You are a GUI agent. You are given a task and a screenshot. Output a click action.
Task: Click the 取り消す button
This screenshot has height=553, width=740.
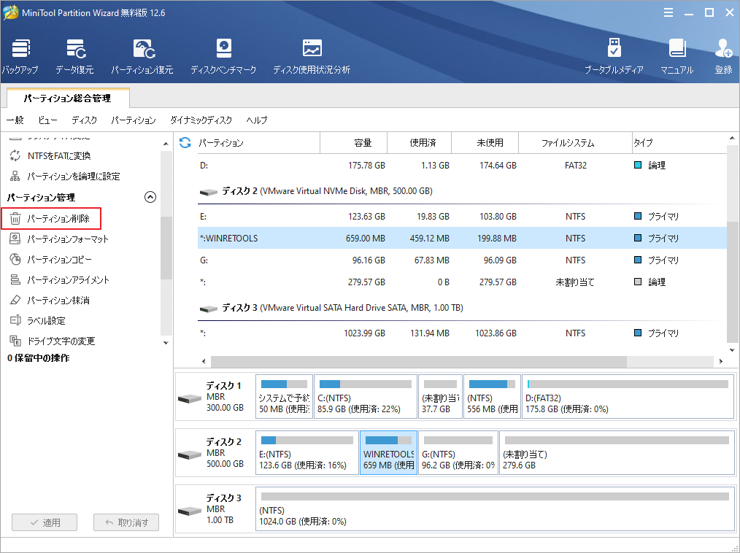click(126, 522)
